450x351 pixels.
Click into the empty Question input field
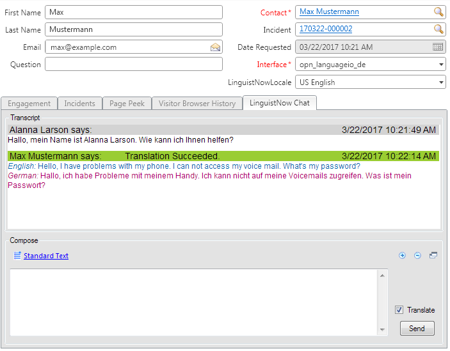pos(133,65)
